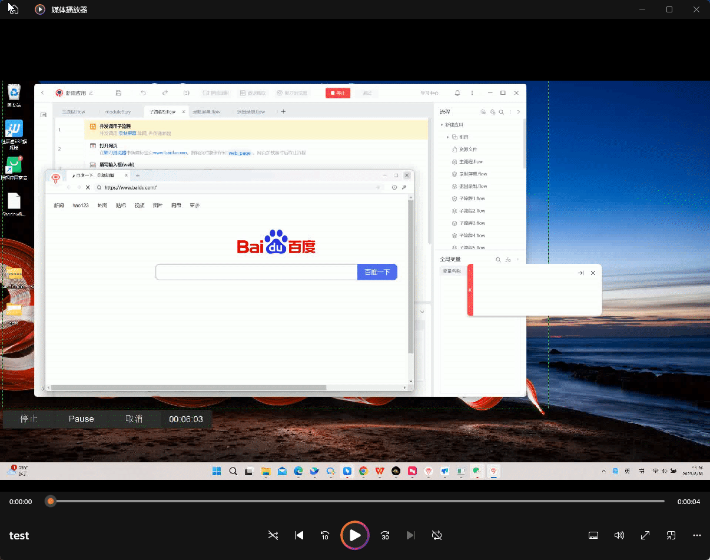Click the middle of the seek bar
This screenshot has height=560, width=710.
point(357,501)
